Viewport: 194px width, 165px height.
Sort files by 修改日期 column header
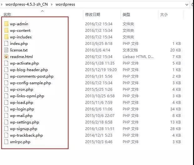click(93, 15)
